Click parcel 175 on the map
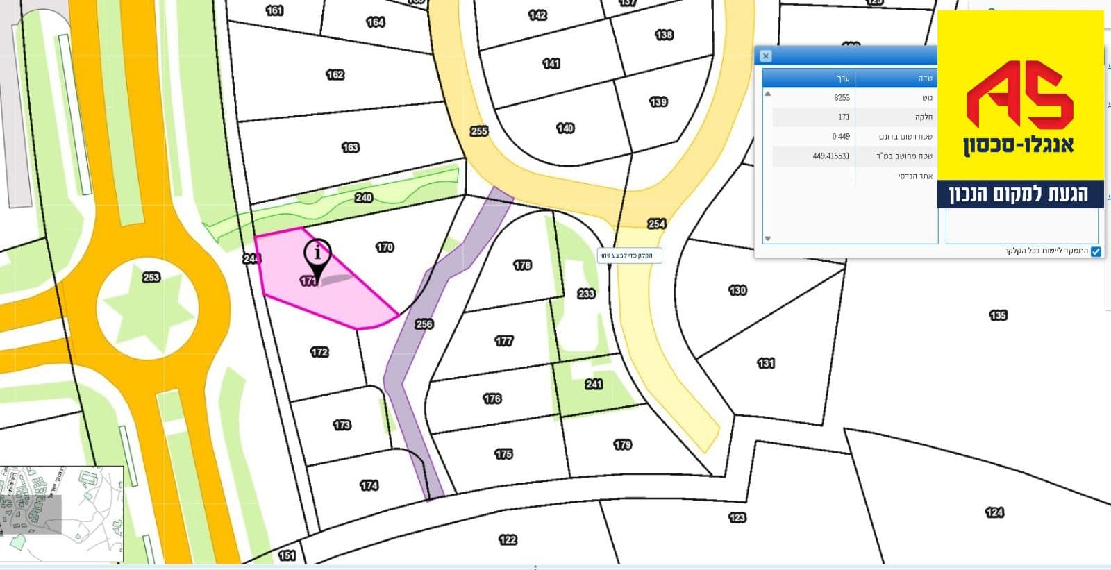The width and height of the screenshot is (1111, 570). tap(503, 454)
